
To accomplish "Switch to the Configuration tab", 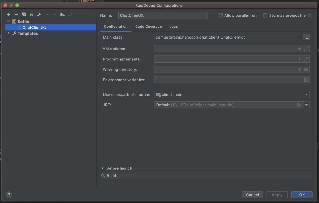I will point(116,27).
